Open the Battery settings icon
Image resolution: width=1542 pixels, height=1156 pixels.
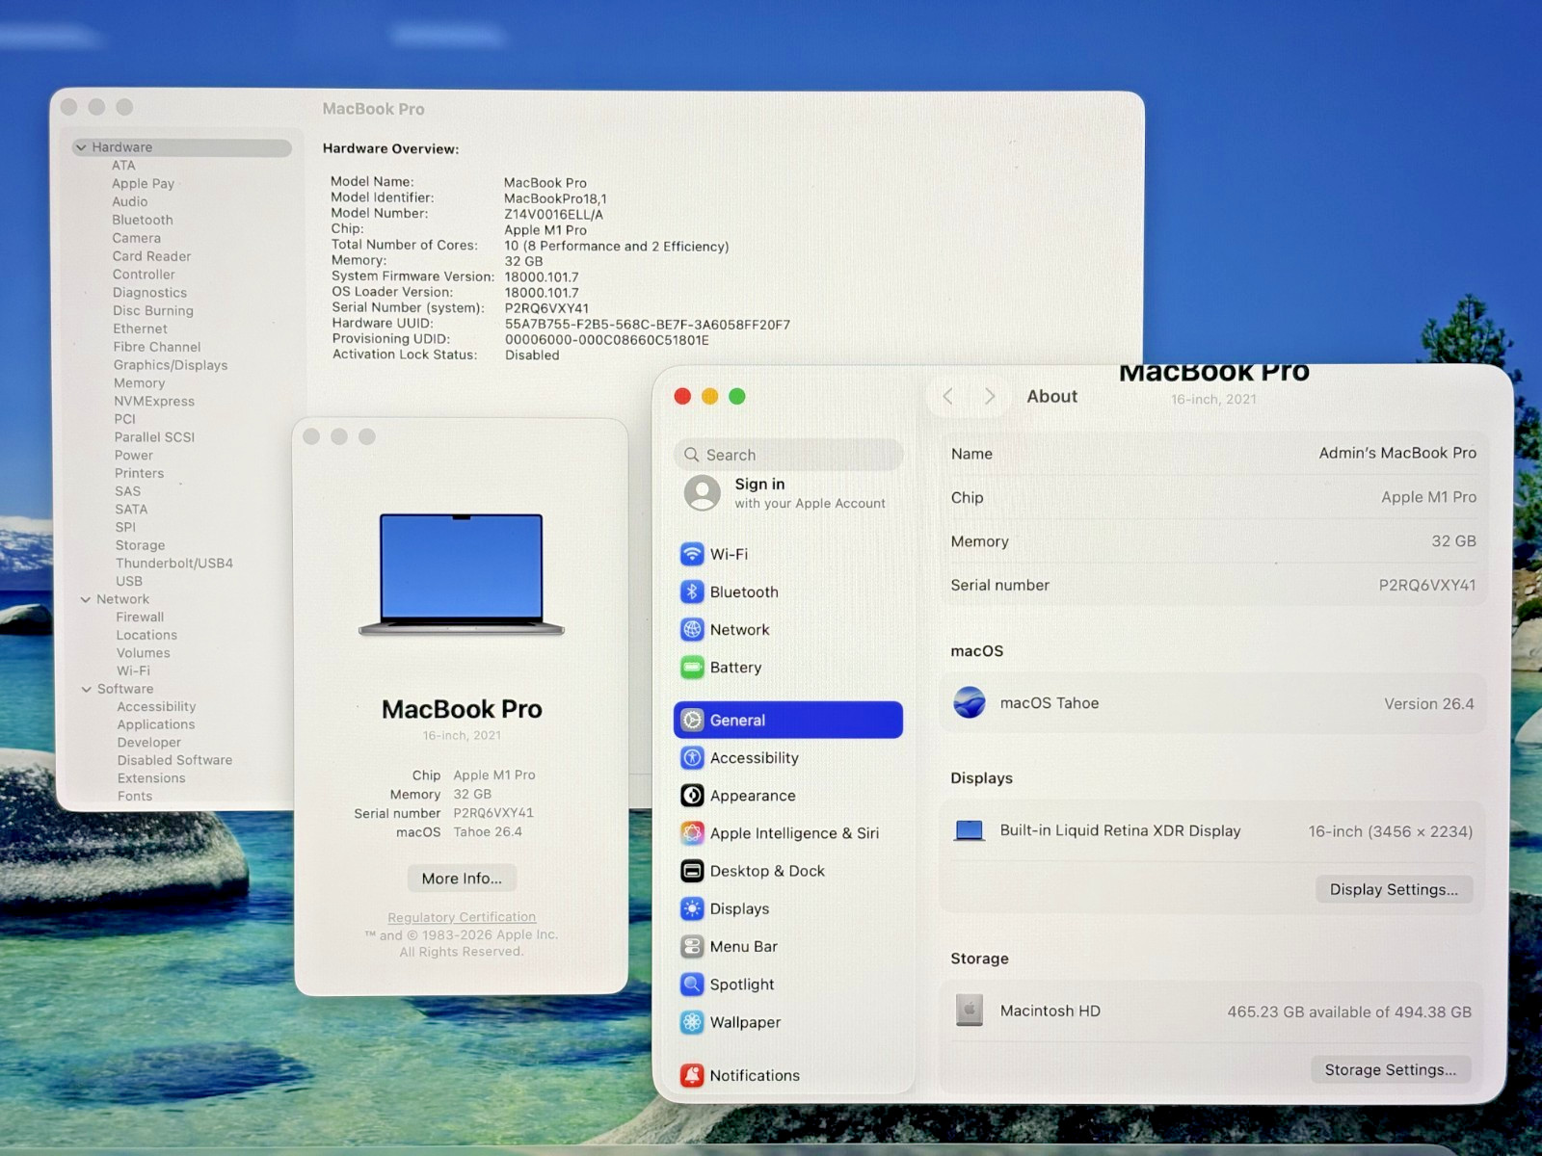pos(692,668)
